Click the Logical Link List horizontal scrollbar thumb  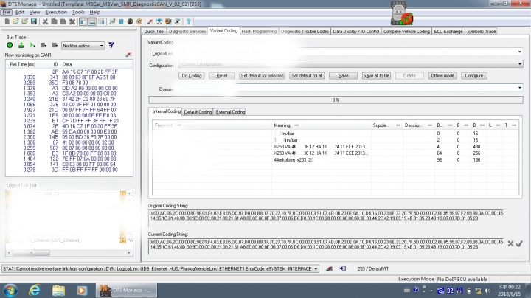pyautogui.click(x=31, y=252)
